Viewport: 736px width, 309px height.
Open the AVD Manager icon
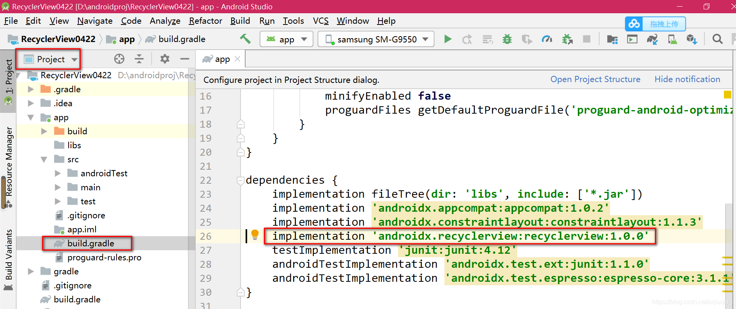(x=672, y=39)
